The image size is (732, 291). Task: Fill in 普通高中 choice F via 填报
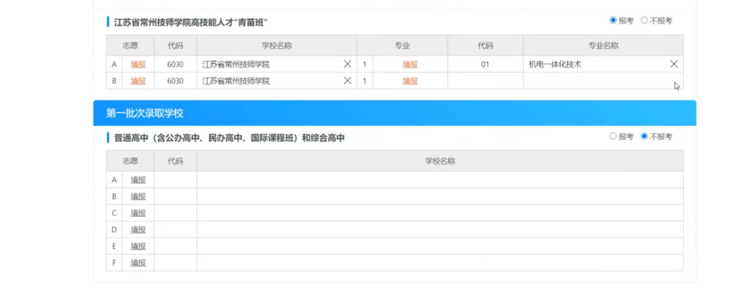[138, 263]
